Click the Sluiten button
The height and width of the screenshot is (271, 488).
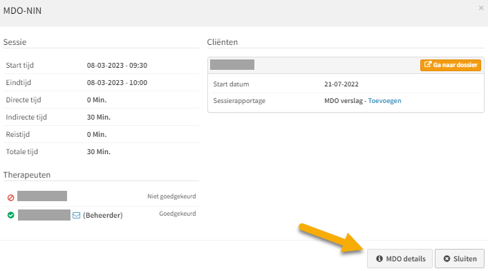coord(460,259)
